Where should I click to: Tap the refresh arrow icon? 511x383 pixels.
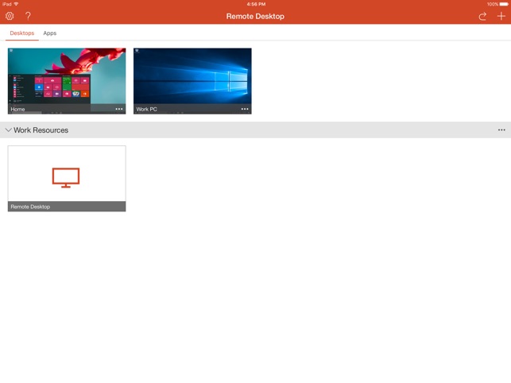point(482,16)
